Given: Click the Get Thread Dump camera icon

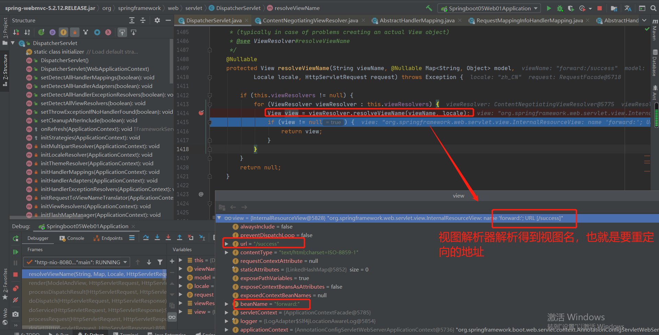Looking at the screenshot, I should click(15, 314).
